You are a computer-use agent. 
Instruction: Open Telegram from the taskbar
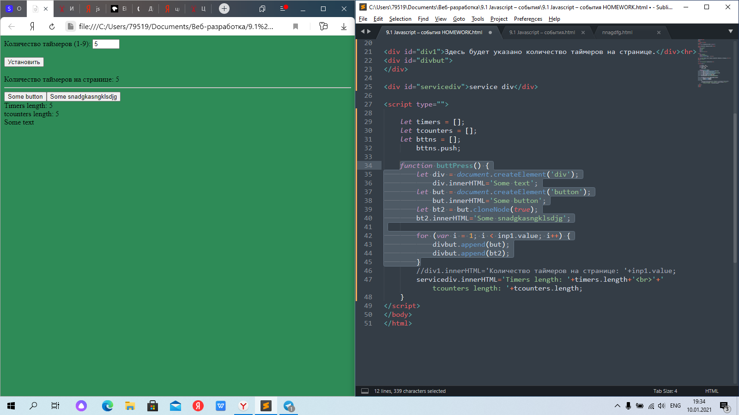coord(289,406)
